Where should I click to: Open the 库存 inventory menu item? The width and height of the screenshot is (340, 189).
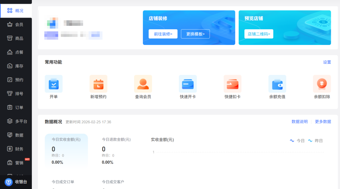click(16, 66)
